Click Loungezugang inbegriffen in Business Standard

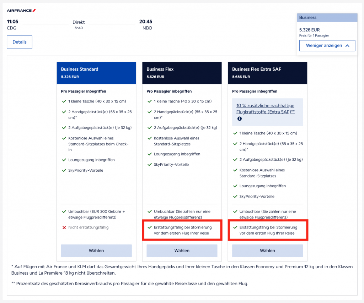[x=91, y=160]
